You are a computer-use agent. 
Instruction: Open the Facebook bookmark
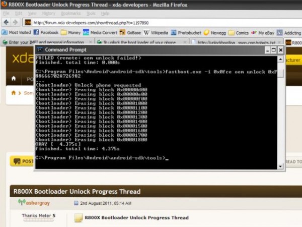46,32
